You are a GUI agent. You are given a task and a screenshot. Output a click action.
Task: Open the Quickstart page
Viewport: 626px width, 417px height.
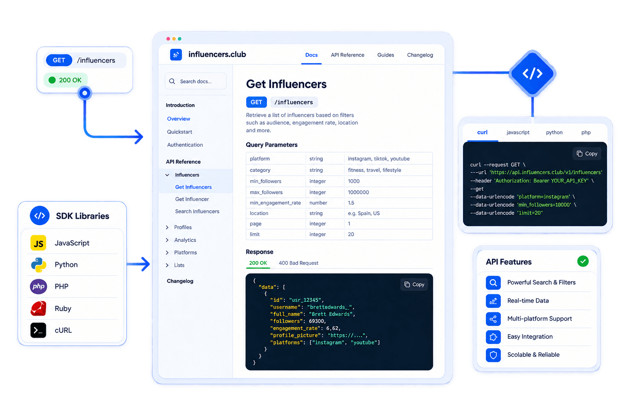[x=179, y=132]
